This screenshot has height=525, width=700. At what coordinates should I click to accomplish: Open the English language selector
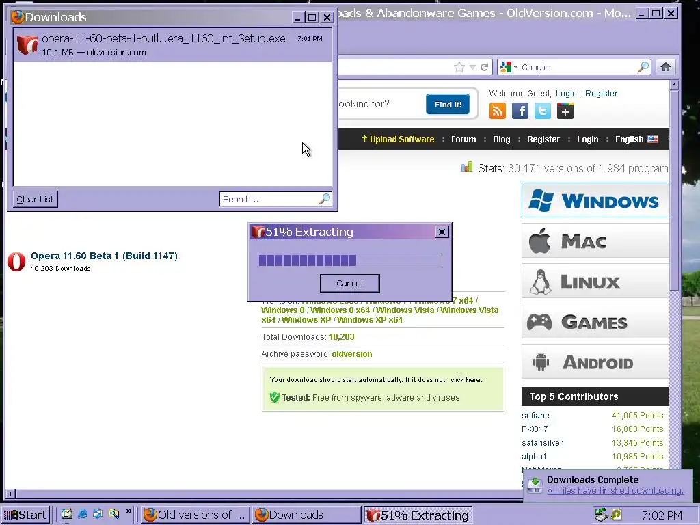(x=636, y=139)
